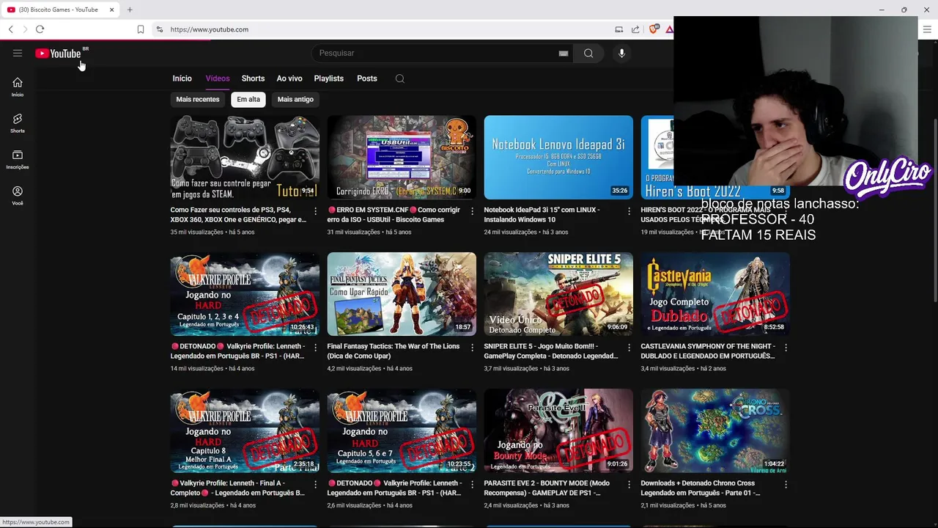
Task: Play Valkyrie Profile Capitulo 1, 2, 3 e 4 thumbnail
Action: pos(245,294)
